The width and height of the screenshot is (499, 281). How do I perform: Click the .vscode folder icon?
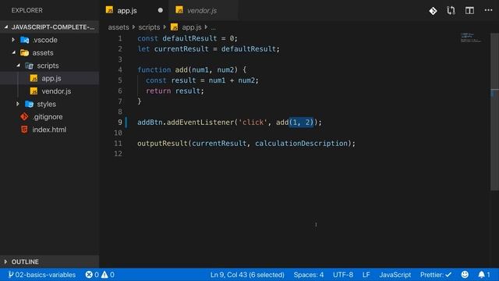(24, 40)
